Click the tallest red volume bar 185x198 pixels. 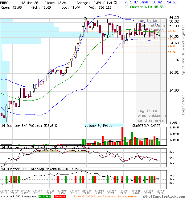tap(122, 136)
